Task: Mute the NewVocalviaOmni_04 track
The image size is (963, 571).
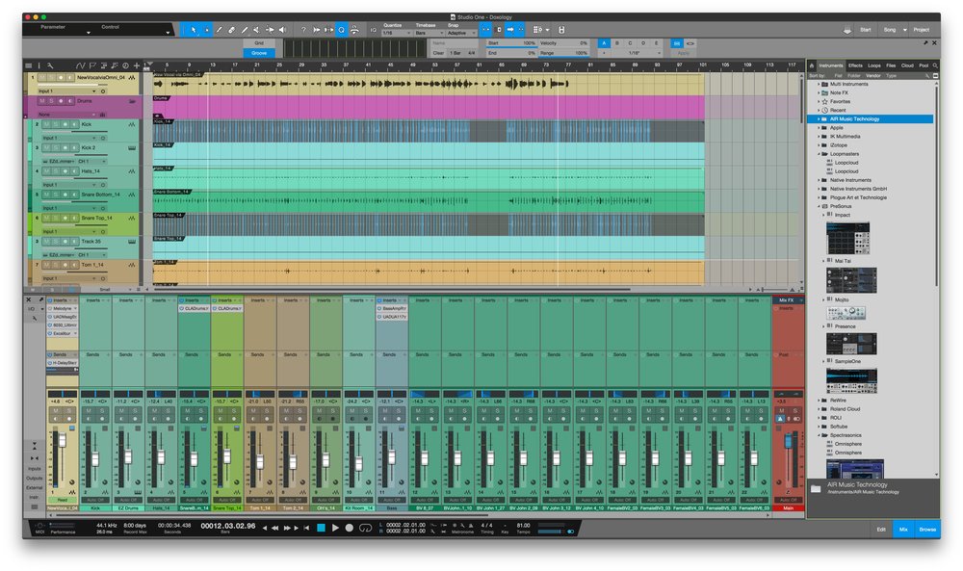Action: [44, 77]
